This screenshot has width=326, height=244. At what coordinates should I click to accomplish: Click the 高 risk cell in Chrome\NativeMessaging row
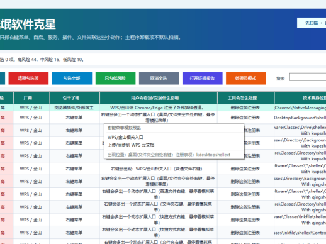point(6,108)
